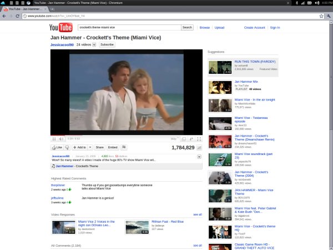The width and height of the screenshot is (333, 250).
Task: Open the Share panel
Action: tap(99, 147)
